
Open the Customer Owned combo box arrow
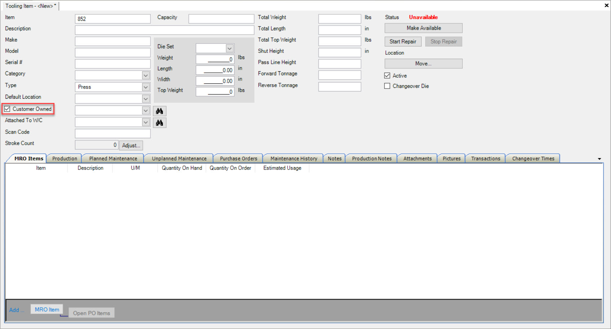(x=146, y=111)
